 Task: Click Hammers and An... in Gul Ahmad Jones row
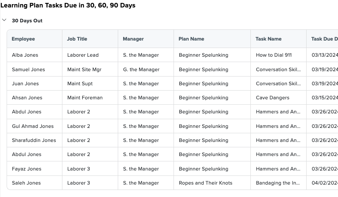click(x=278, y=126)
